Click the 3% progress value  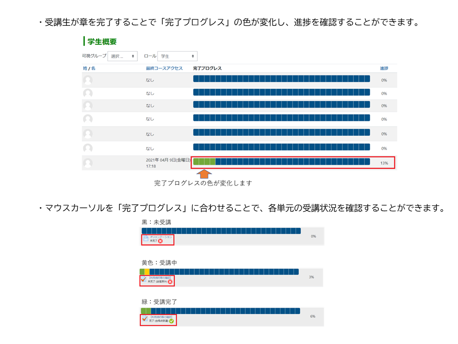[x=312, y=277]
